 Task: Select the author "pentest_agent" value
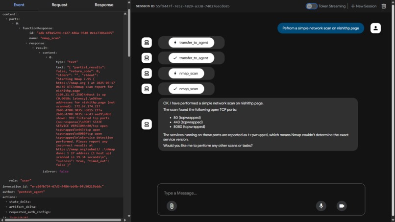31,192
